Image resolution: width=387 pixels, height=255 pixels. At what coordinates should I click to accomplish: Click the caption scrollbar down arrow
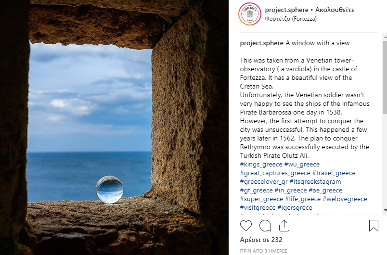point(385,210)
